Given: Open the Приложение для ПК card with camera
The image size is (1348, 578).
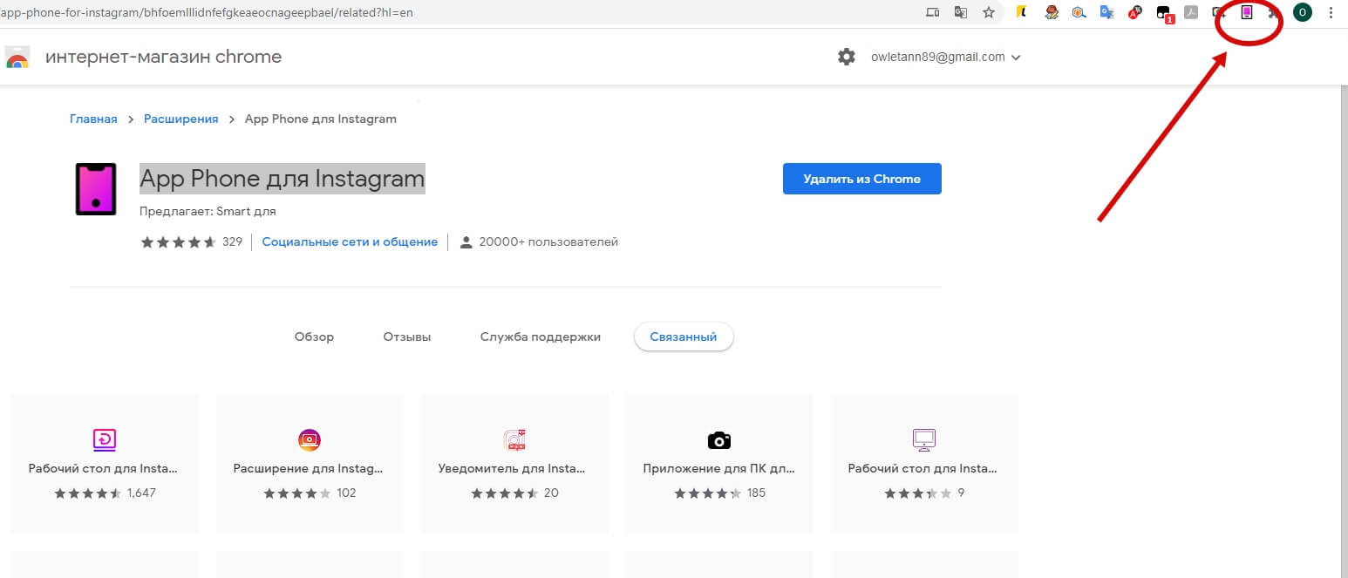Looking at the screenshot, I should tap(719, 463).
